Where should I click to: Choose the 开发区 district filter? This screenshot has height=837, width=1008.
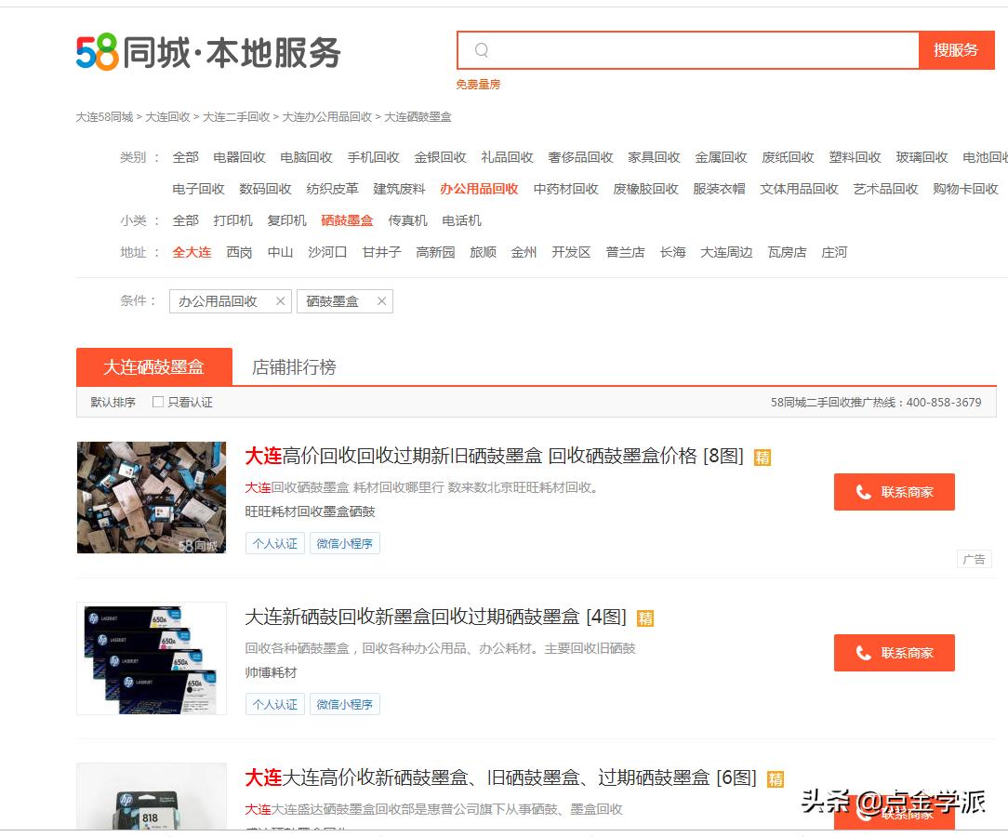[571, 252]
